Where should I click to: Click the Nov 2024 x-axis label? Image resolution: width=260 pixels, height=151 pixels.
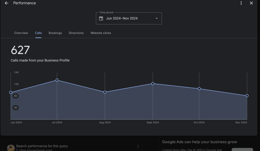(x=241, y=123)
